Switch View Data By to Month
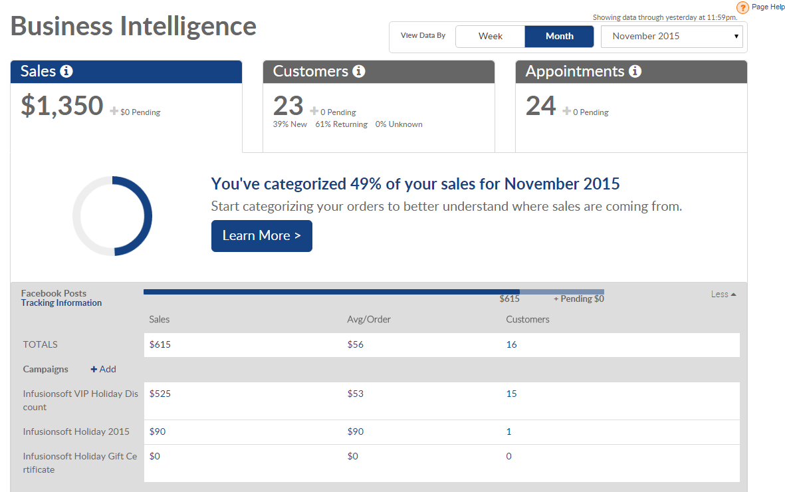785x492 pixels. tap(559, 37)
